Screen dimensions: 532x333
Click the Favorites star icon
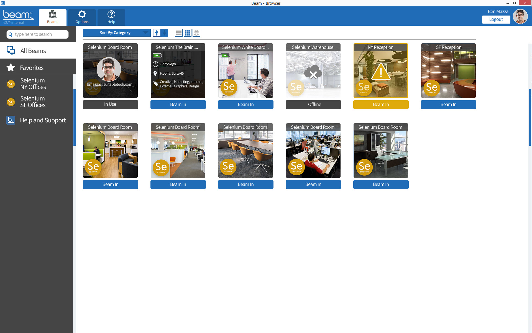click(11, 67)
